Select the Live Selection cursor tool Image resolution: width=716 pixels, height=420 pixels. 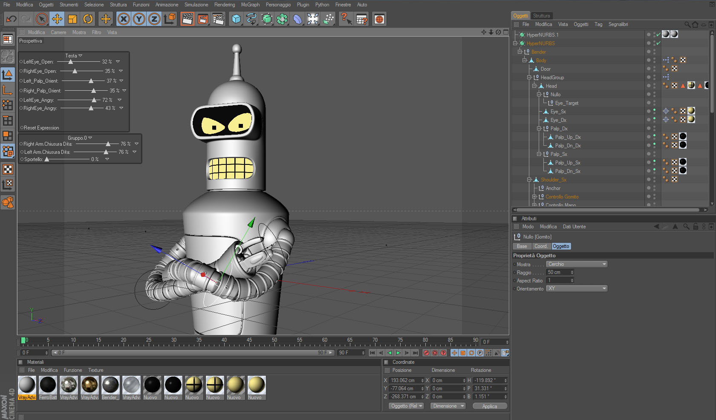click(42, 19)
